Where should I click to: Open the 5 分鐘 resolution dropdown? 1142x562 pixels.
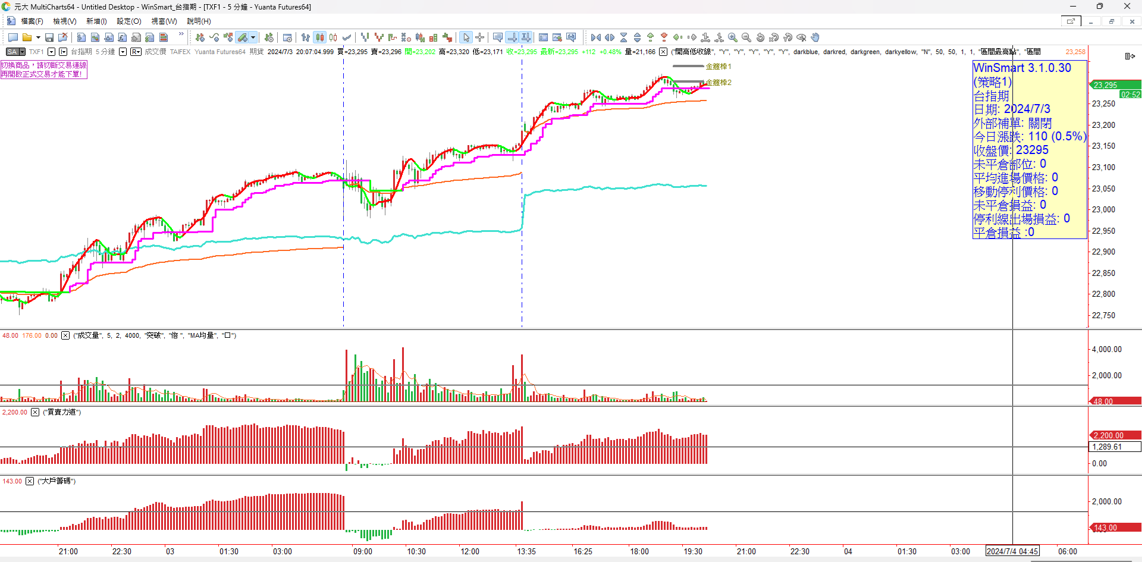tap(123, 52)
